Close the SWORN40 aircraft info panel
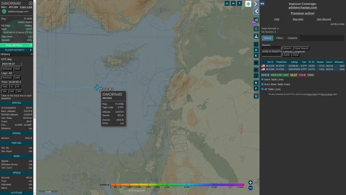The height and width of the screenshot is (195, 346). pos(31,4)
